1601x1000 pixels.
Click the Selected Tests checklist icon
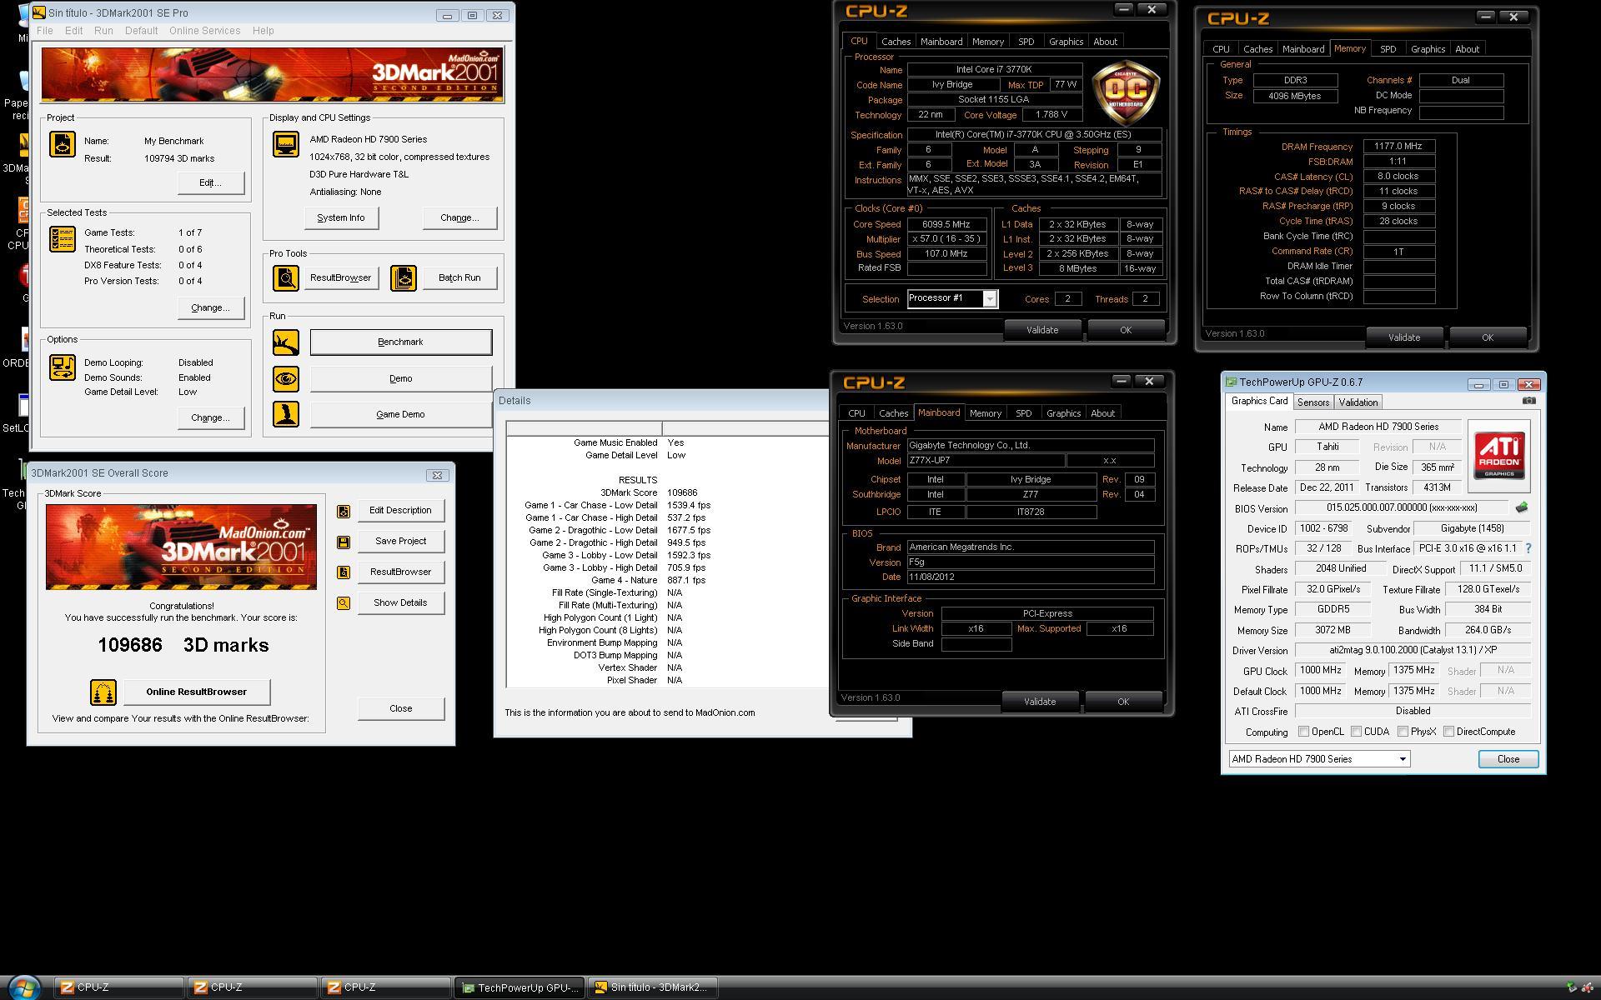63,239
